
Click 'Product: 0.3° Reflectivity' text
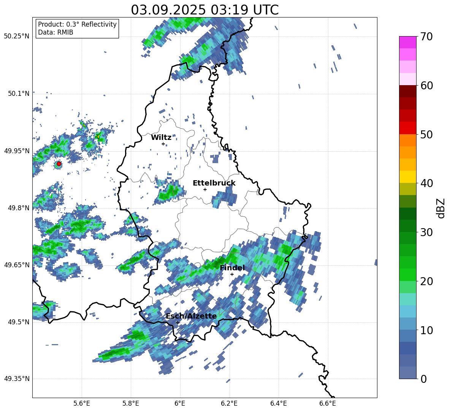click(78, 24)
